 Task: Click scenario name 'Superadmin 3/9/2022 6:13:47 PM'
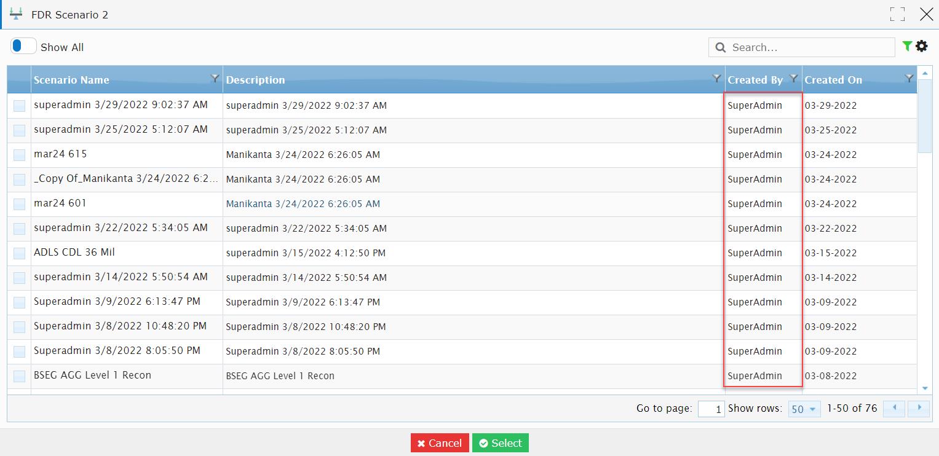point(117,301)
